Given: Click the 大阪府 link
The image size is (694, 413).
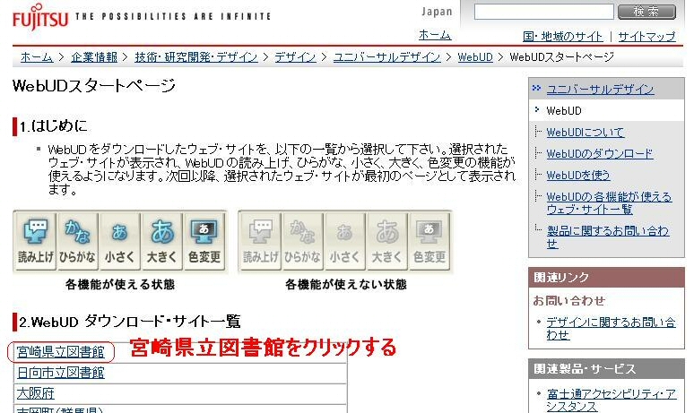Looking at the screenshot, I should point(35,393).
